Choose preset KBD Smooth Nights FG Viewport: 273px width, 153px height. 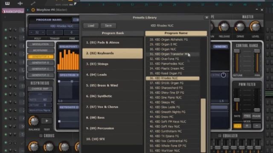[172, 112]
